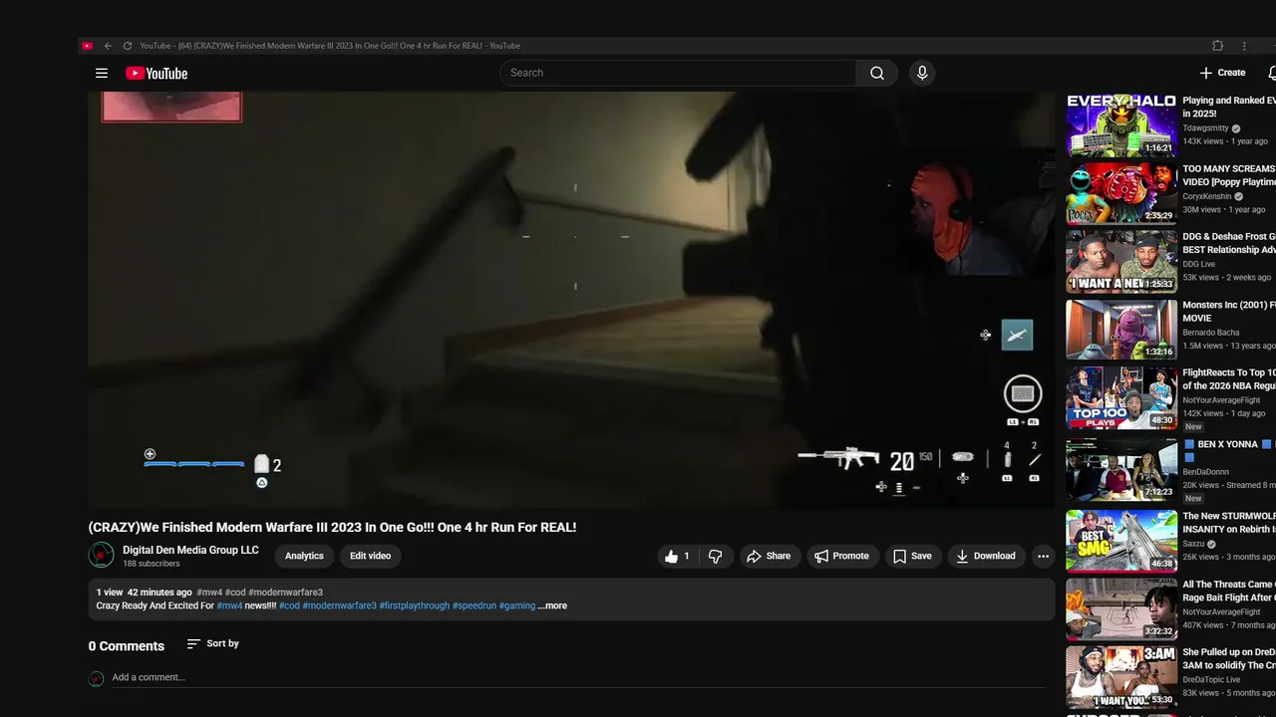Viewport: 1276px width, 717px height.
Task: Open more actions ellipsis under video
Action: [x=1043, y=557]
